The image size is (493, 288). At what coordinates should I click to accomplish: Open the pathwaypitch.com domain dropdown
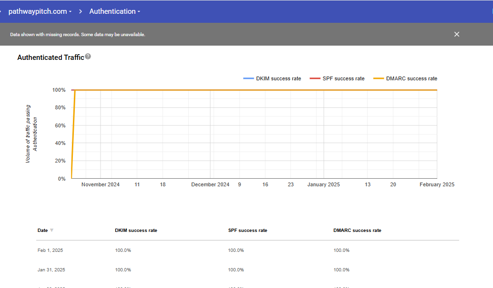click(40, 11)
